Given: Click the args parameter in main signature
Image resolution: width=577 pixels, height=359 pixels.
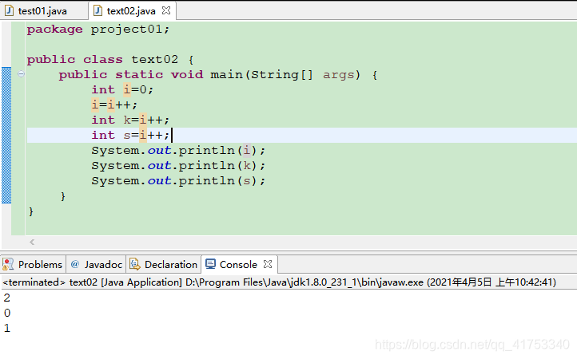Looking at the screenshot, I should (339, 75).
